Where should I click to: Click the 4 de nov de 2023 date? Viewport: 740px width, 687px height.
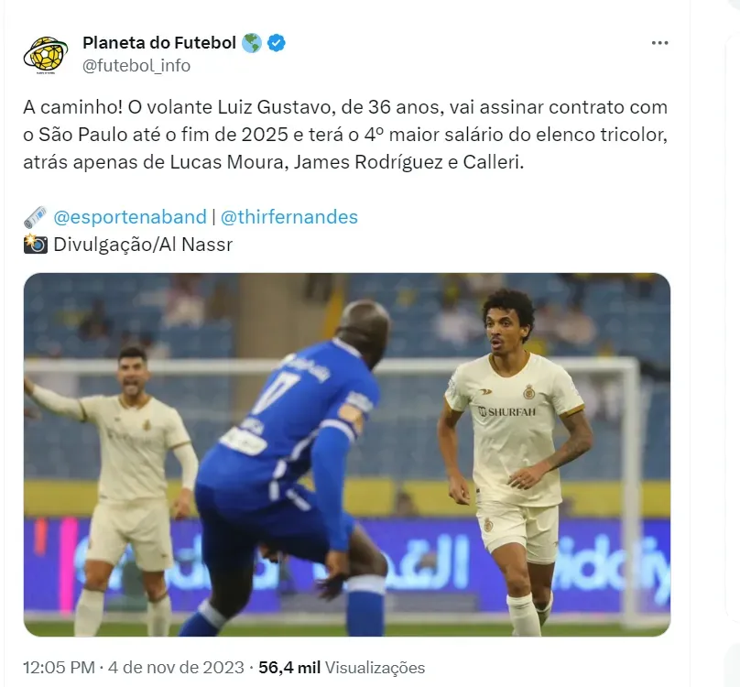pyautogui.click(x=176, y=668)
